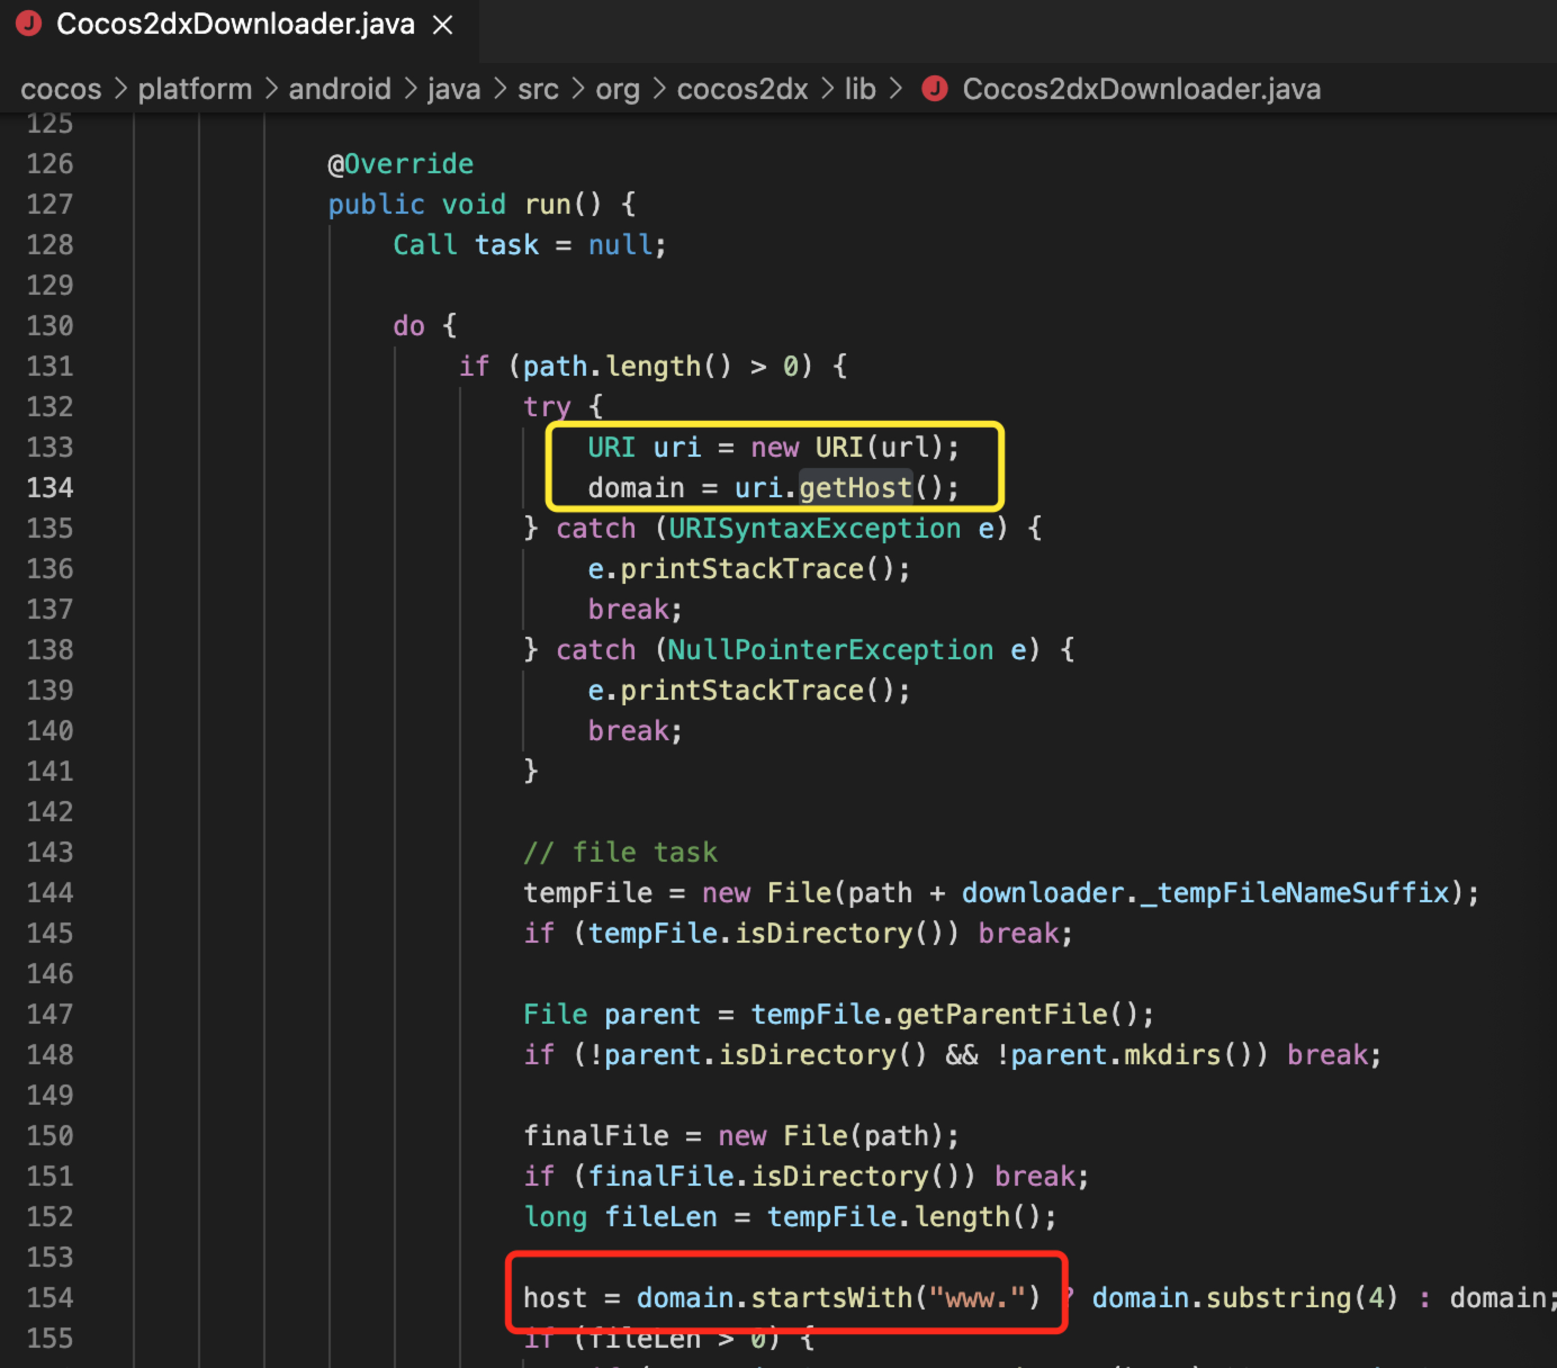Open the android breadcrumb folder

point(339,89)
